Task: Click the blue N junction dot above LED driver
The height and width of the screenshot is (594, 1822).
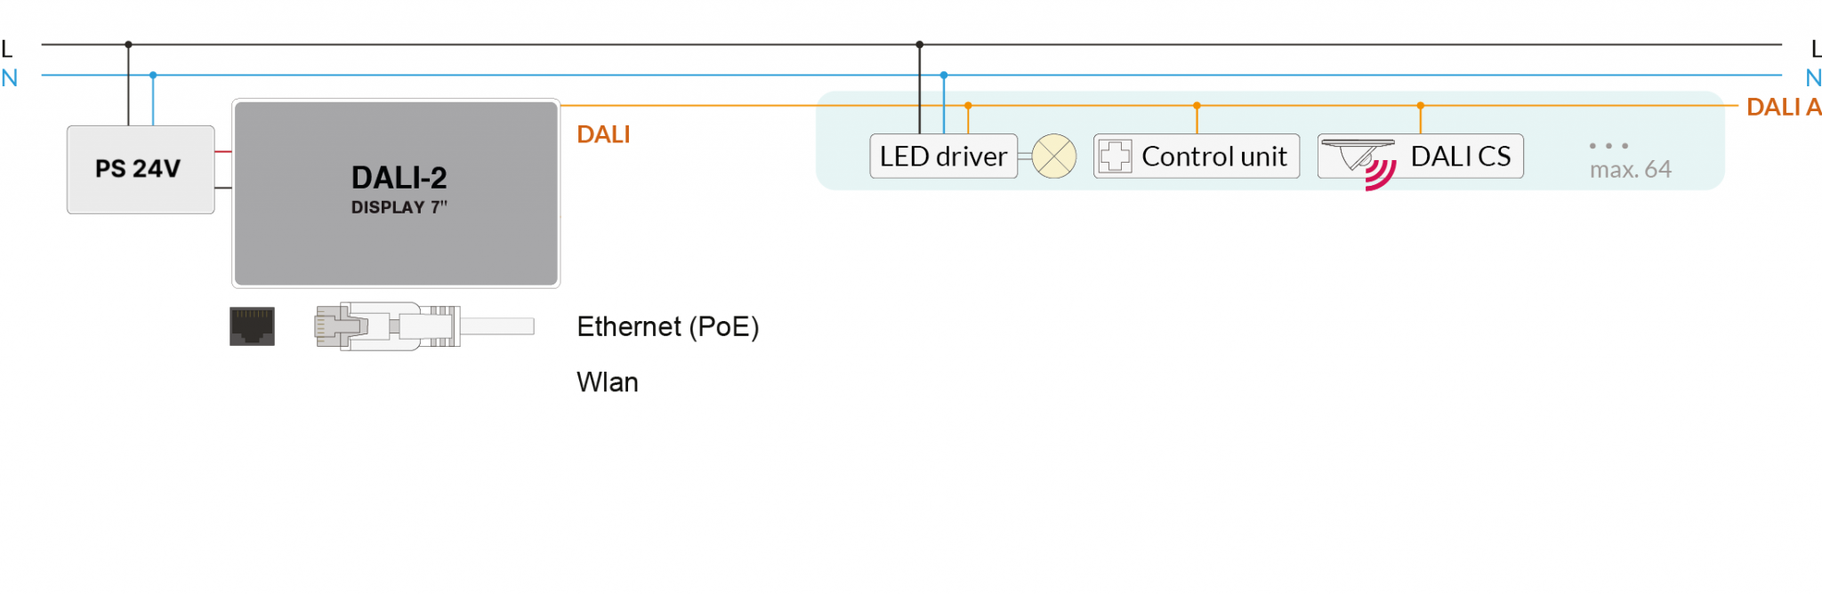Action: click(944, 76)
